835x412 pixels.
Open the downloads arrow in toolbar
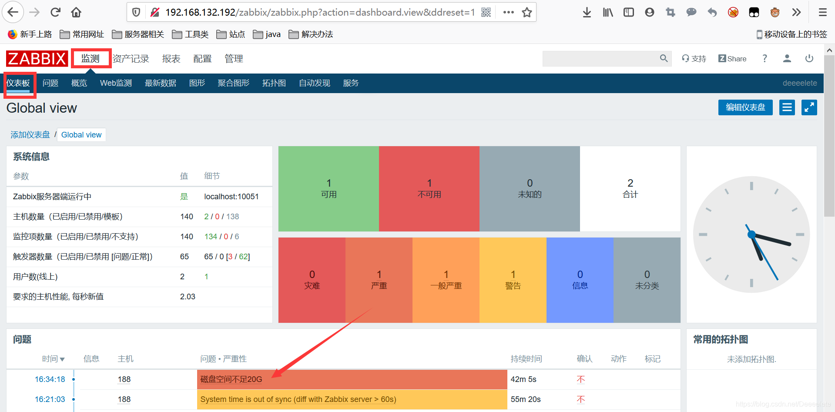(x=587, y=12)
